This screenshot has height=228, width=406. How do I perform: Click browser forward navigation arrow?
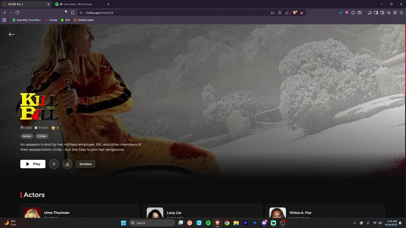coord(11,13)
